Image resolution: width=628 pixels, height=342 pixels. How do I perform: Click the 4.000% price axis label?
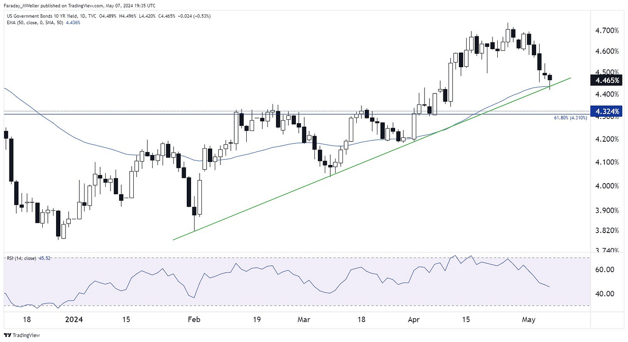[x=607, y=186]
